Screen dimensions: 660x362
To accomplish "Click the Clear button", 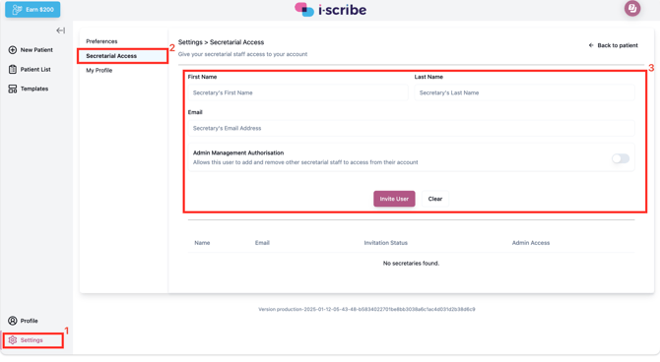I will click(x=435, y=199).
